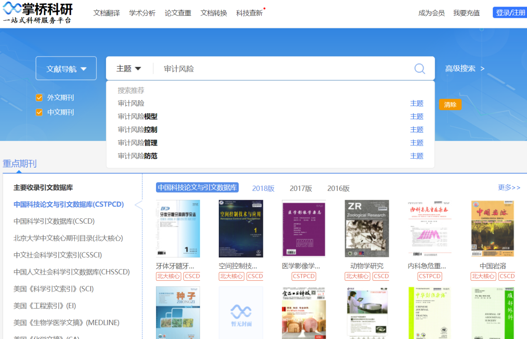Select 论文查重 in the top navigation
Image resolution: width=527 pixels, height=339 pixels.
[178, 13]
